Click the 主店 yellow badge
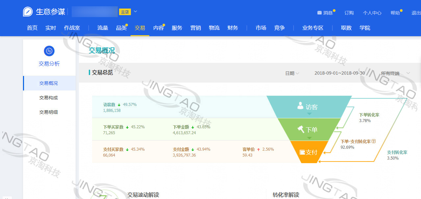The height and width of the screenshot is (199, 421). click(x=125, y=12)
